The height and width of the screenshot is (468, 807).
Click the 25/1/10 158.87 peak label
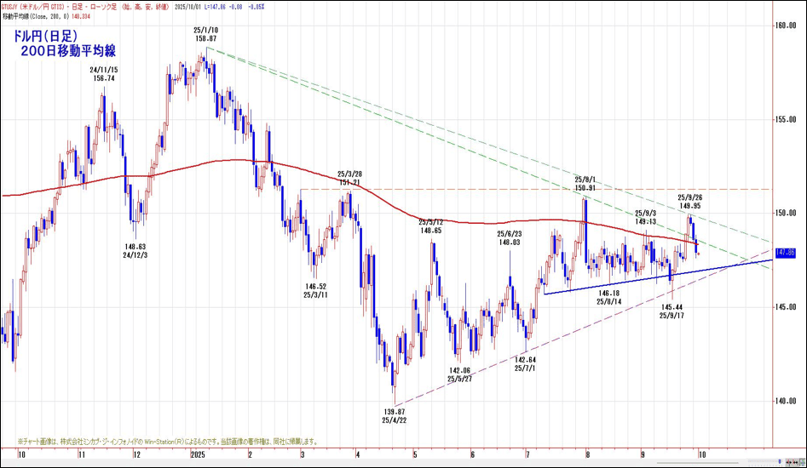tap(205, 34)
